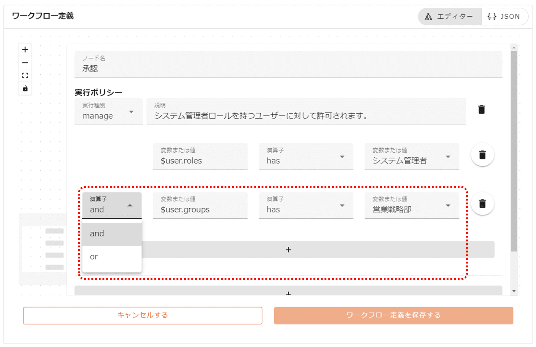Switch to the エディター tab
The height and width of the screenshot is (347, 536).
pos(450,17)
